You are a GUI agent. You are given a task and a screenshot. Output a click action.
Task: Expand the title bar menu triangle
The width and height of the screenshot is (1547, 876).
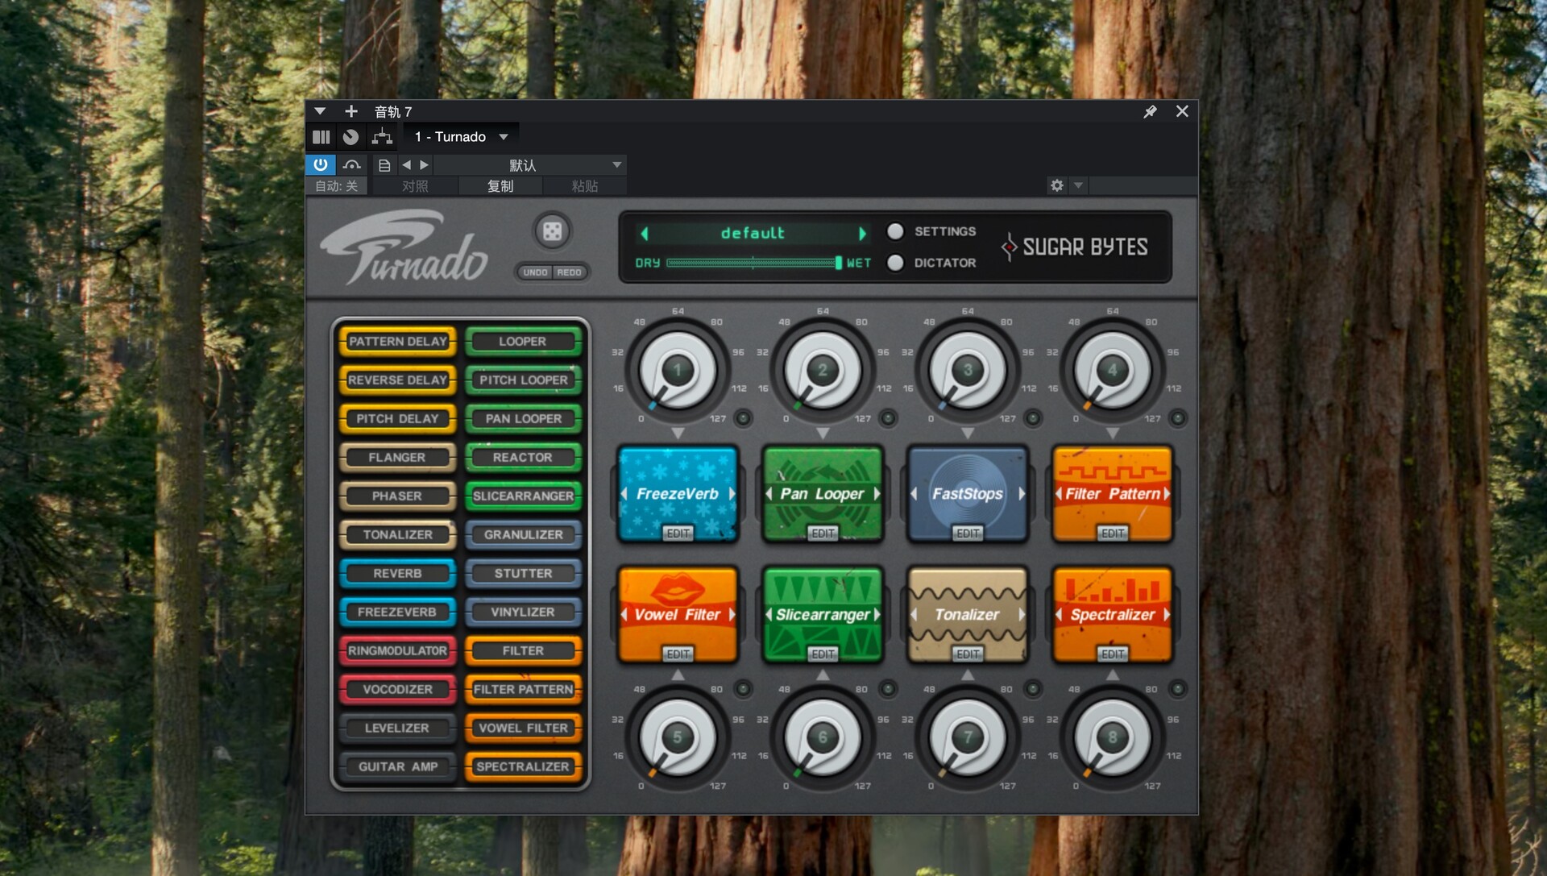click(x=320, y=111)
